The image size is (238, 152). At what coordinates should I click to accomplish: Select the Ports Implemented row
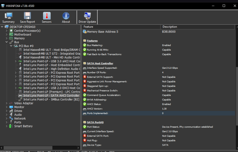click(x=158, y=113)
